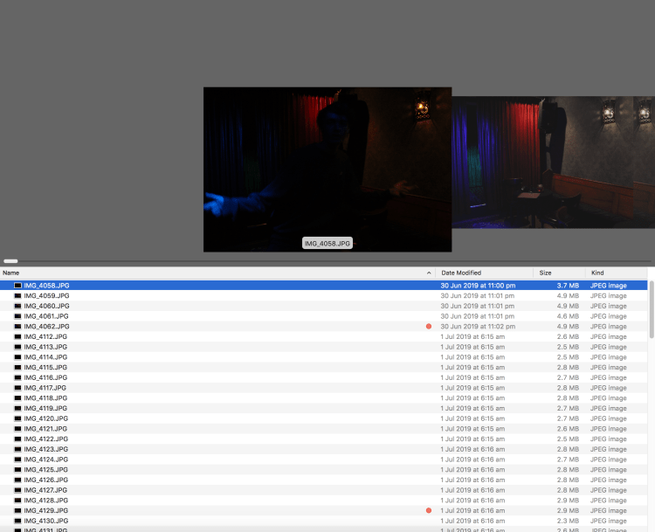Toggle sort direction arrow in Name column
This screenshot has height=532, width=655.
pyautogui.click(x=428, y=273)
